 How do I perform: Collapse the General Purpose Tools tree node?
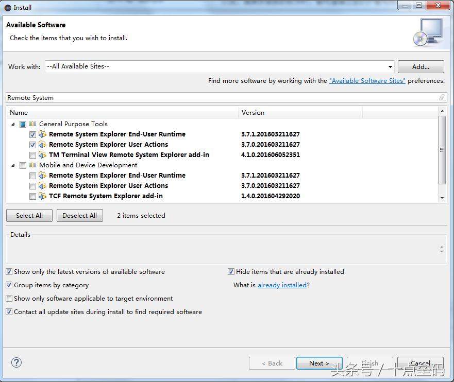click(13, 124)
